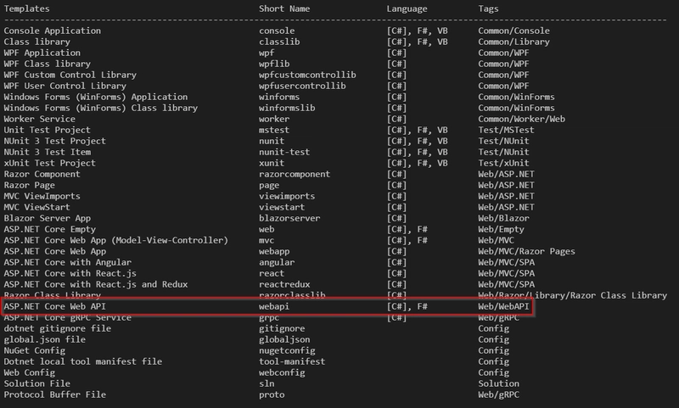Viewport: 679px width, 408px height.
Task: Select 'WPF User Control Library' row text
Action: click(65, 87)
